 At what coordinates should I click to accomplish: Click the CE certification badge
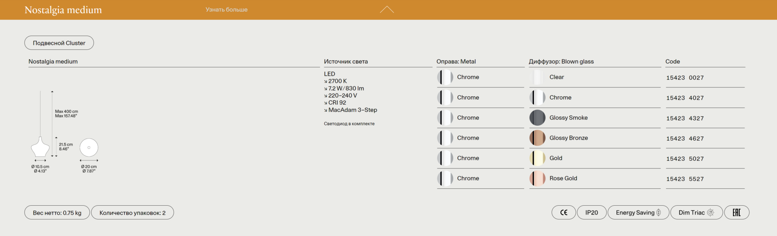(x=563, y=213)
